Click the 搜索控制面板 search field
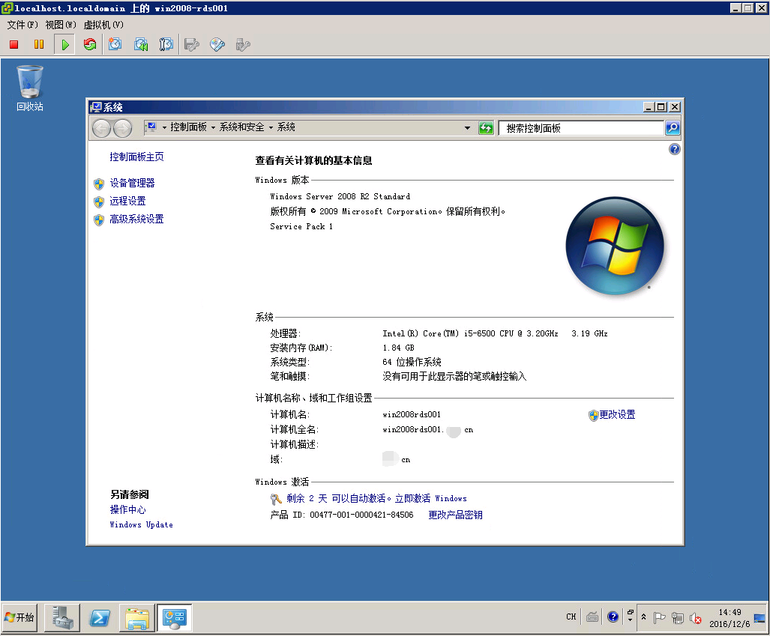The image size is (770, 636). tap(581, 128)
